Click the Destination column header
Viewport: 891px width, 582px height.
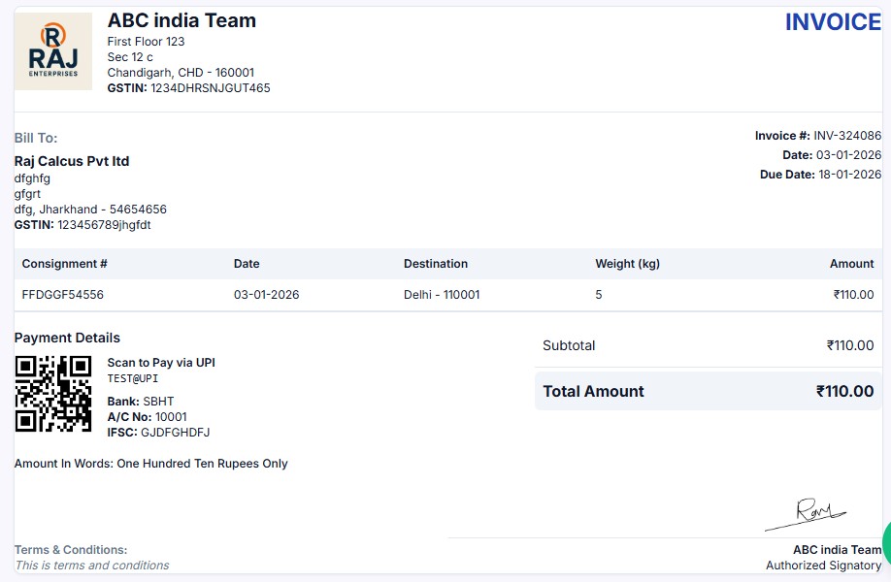coord(436,264)
